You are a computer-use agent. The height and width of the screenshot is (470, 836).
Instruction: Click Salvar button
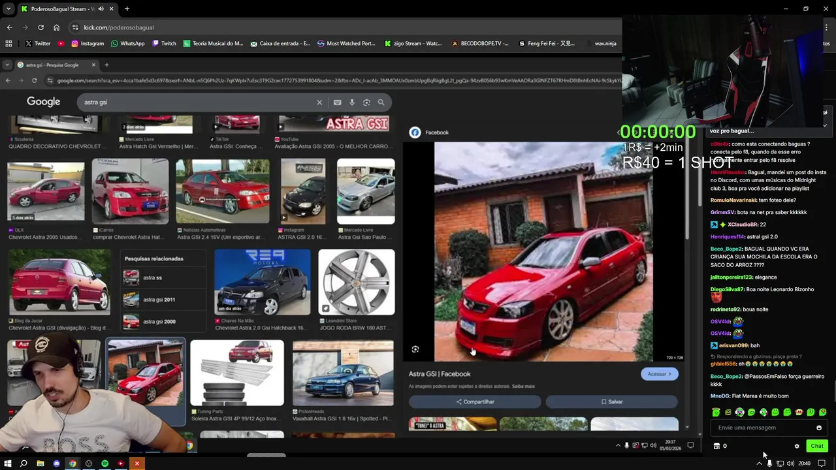click(x=612, y=401)
